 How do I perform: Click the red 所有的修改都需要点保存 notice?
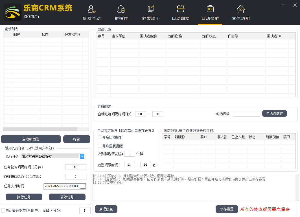[265, 209]
